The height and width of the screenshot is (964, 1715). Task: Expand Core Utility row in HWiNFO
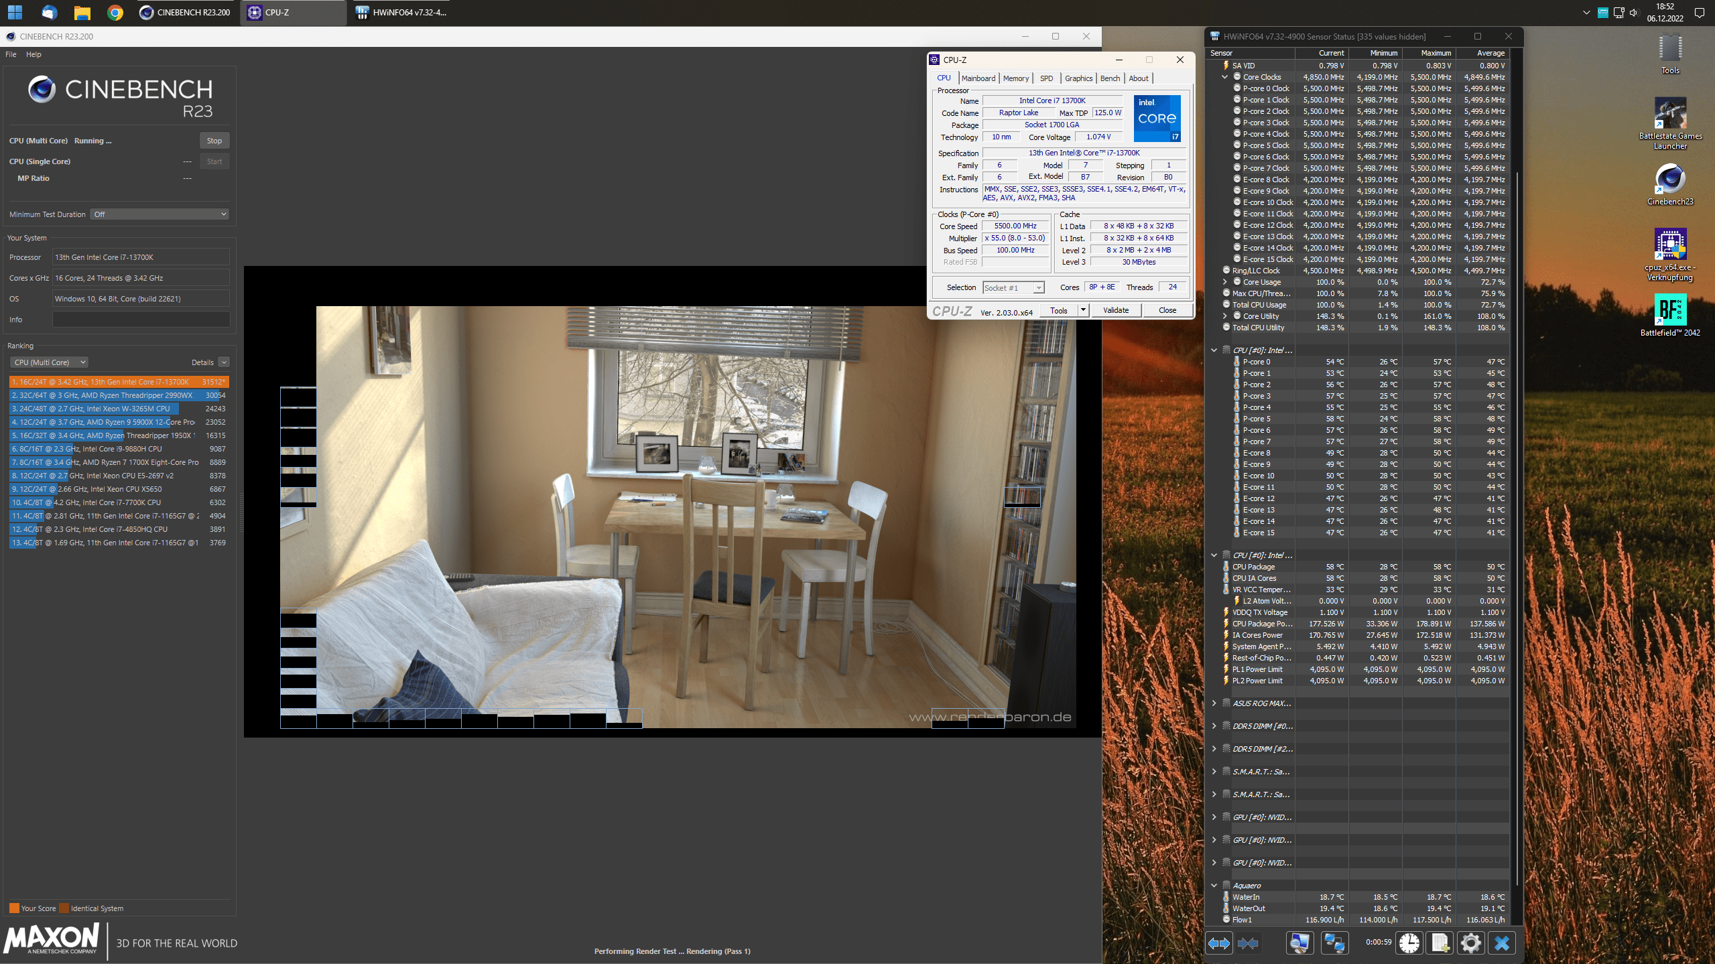1224,316
